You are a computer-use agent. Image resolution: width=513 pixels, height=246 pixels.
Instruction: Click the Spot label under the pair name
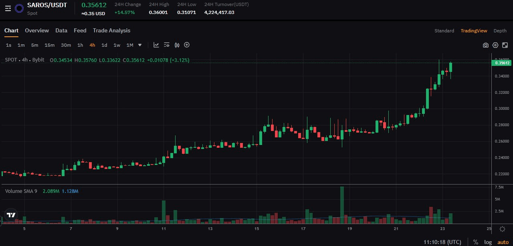point(32,13)
